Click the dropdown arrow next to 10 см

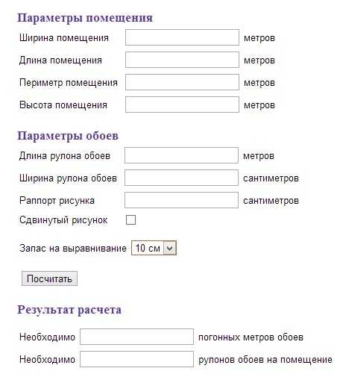click(x=170, y=248)
